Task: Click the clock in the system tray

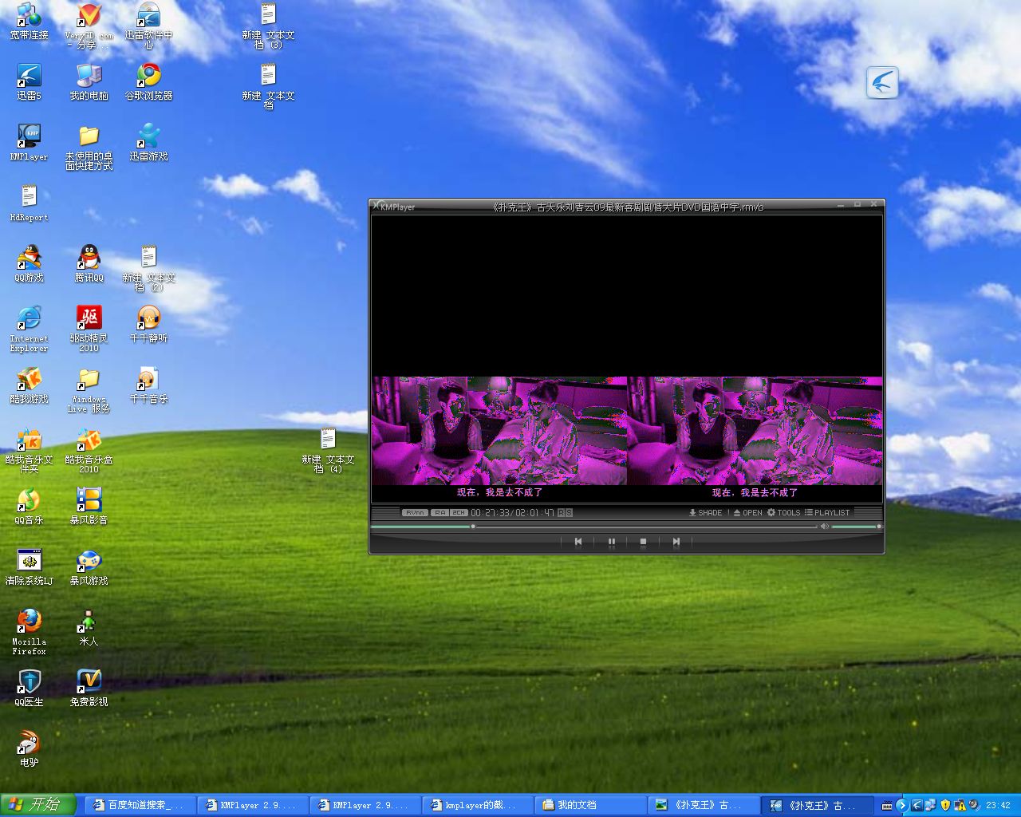Action: click(x=998, y=805)
